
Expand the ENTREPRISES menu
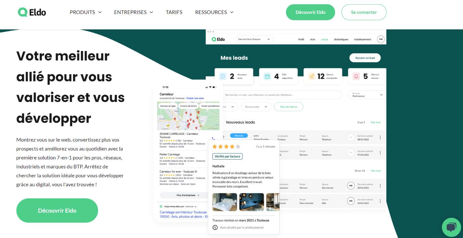pyautogui.click(x=134, y=12)
